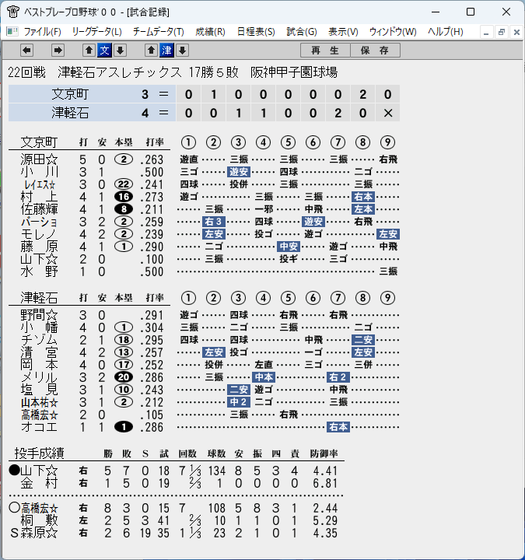
Task: Click the app icon in title bar
Action: coord(13,12)
